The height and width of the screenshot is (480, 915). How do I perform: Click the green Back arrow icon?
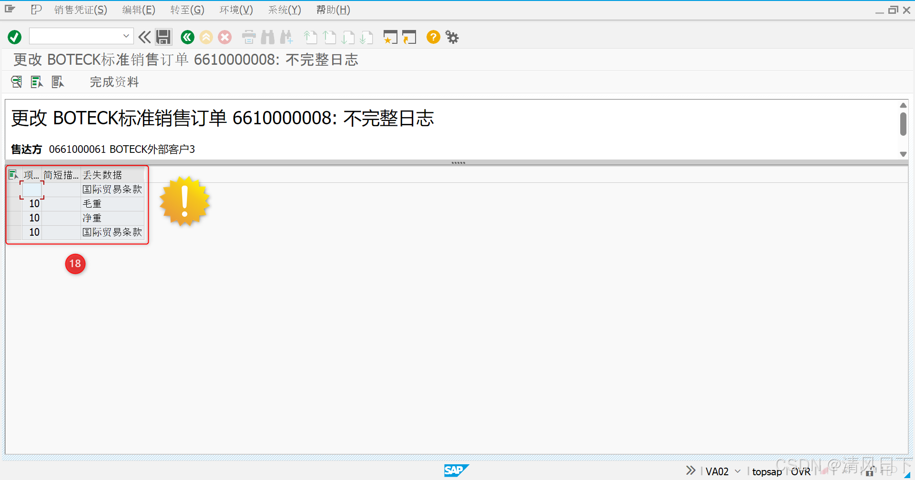click(187, 37)
